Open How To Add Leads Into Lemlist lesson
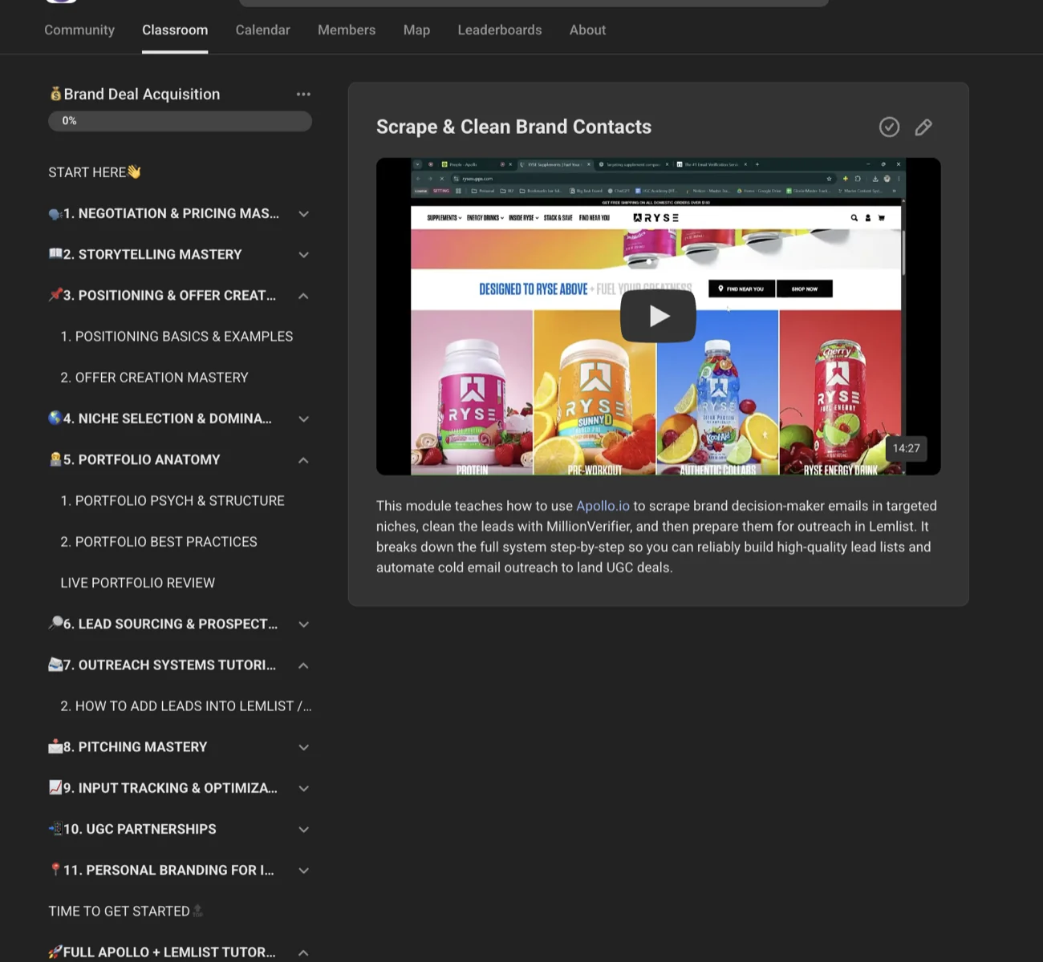 (186, 706)
